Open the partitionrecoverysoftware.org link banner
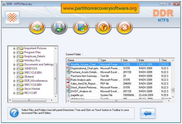The width and height of the screenshot is (182, 124). pyautogui.click(x=100, y=8)
